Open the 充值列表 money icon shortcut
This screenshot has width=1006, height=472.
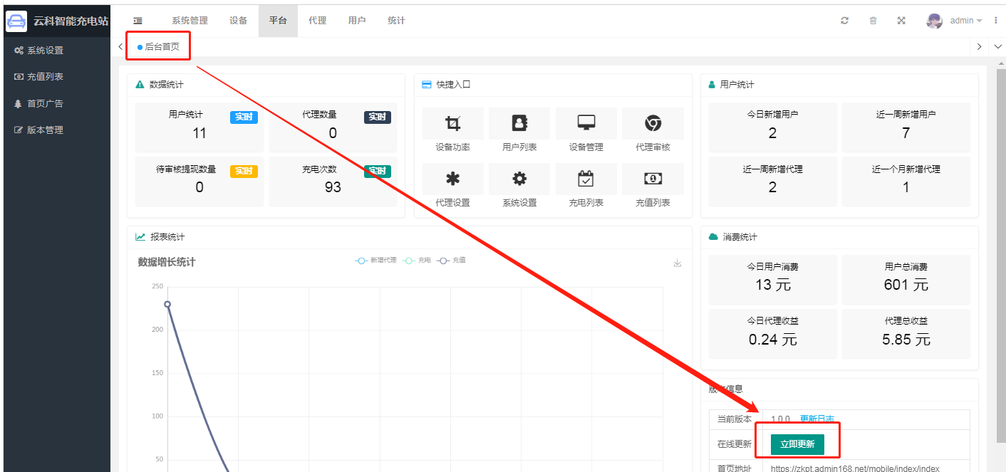click(653, 179)
